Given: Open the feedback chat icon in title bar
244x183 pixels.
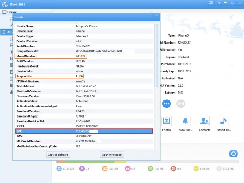Looking at the screenshot, I should coord(211,3).
